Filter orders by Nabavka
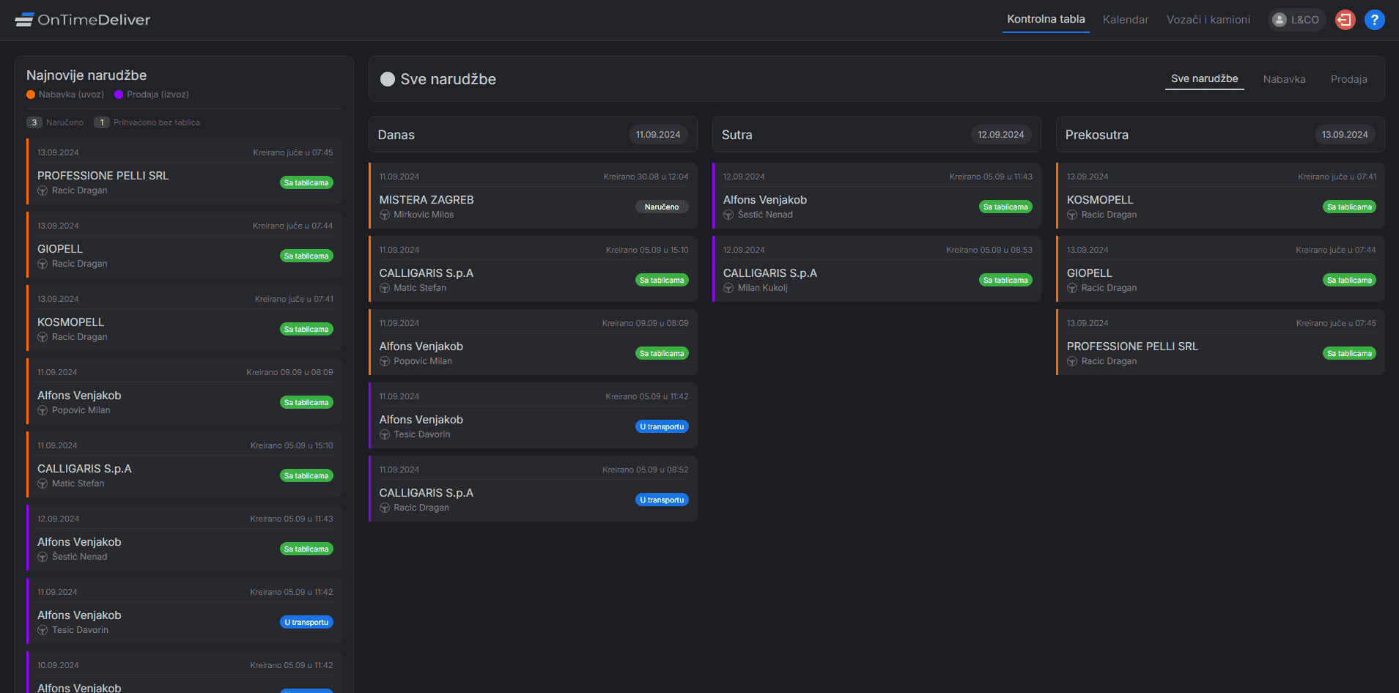This screenshot has height=693, width=1399. [x=1284, y=79]
